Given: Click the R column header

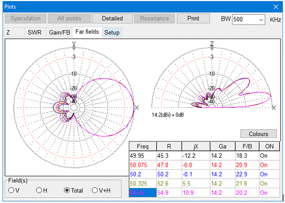Looking at the screenshot, I should pyautogui.click(x=169, y=146).
